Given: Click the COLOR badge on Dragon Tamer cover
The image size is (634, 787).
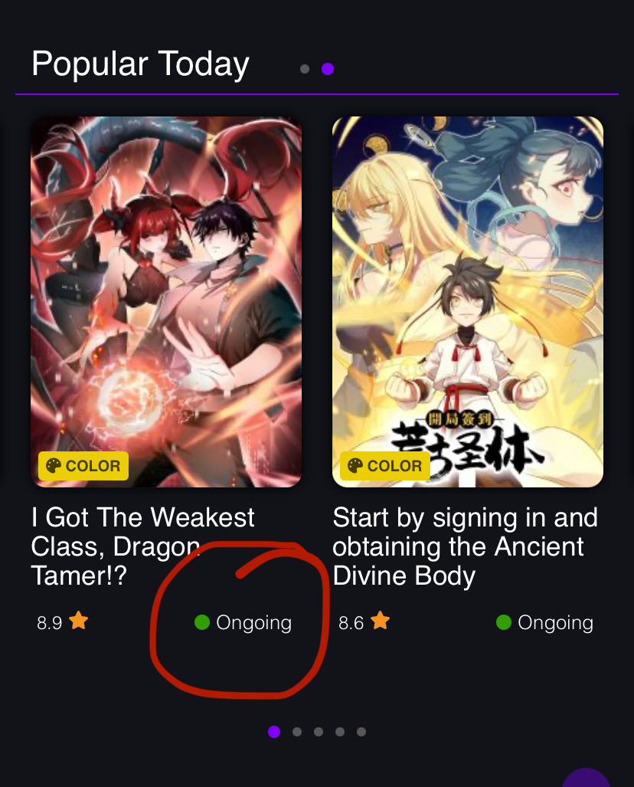Looking at the screenshot, I should tap(83, 466).
